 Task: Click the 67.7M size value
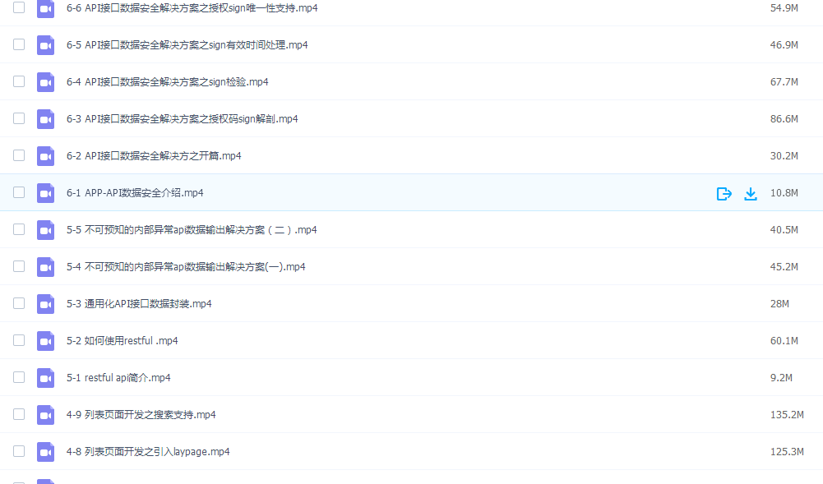(784, 82)
